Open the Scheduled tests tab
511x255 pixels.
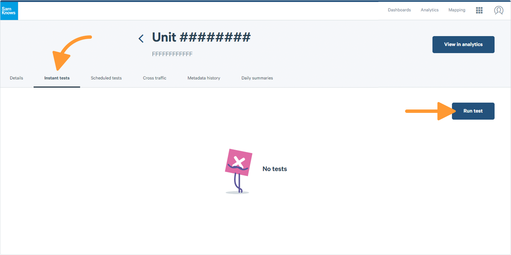[106, 78]
